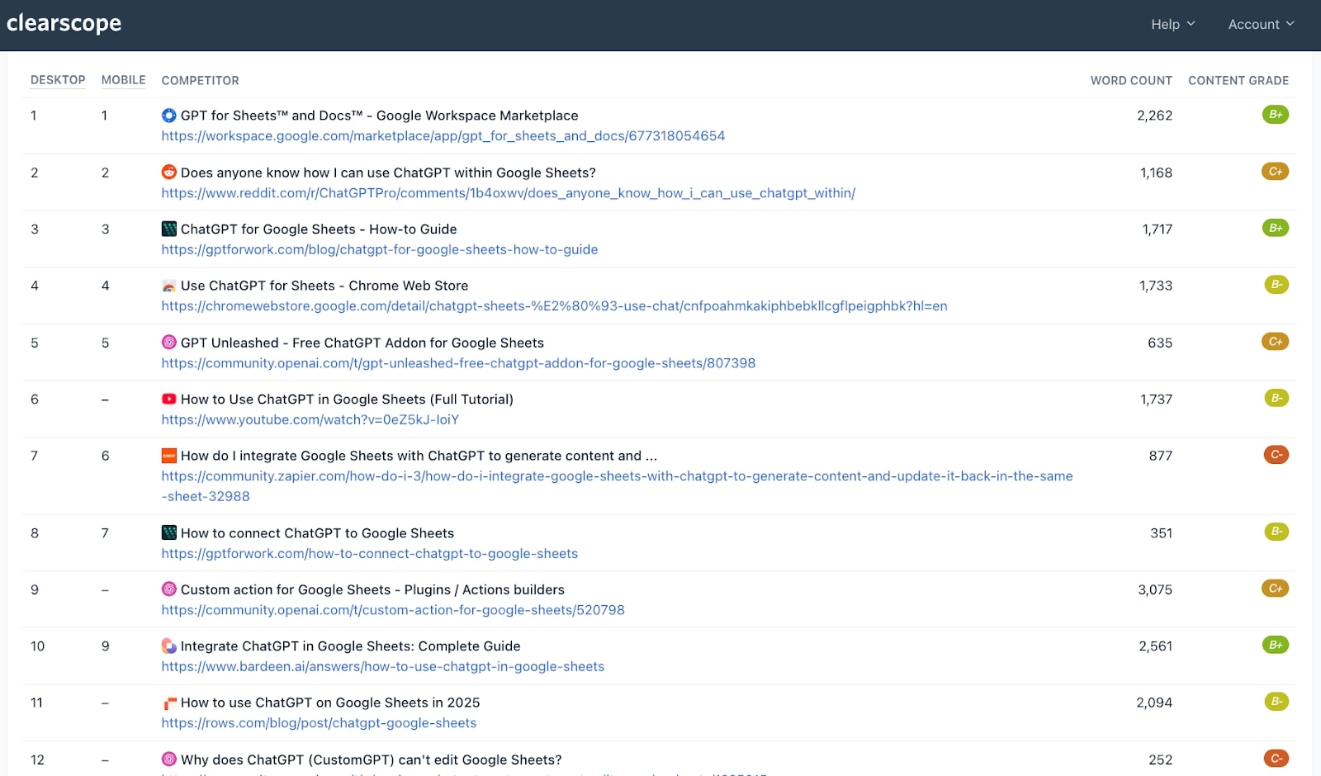Click title Why does ChatGPT (CustomGPT) can't edit

[371, 759]
